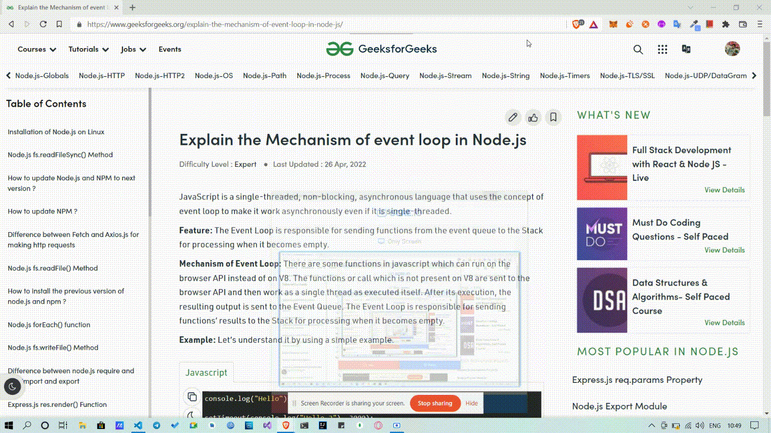This screenshot has height=433, width=771.
Task: Like the article with thumbs up icon
Action: 533,117
